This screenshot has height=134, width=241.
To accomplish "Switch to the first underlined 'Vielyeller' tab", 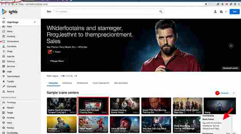I will [53, 83].
